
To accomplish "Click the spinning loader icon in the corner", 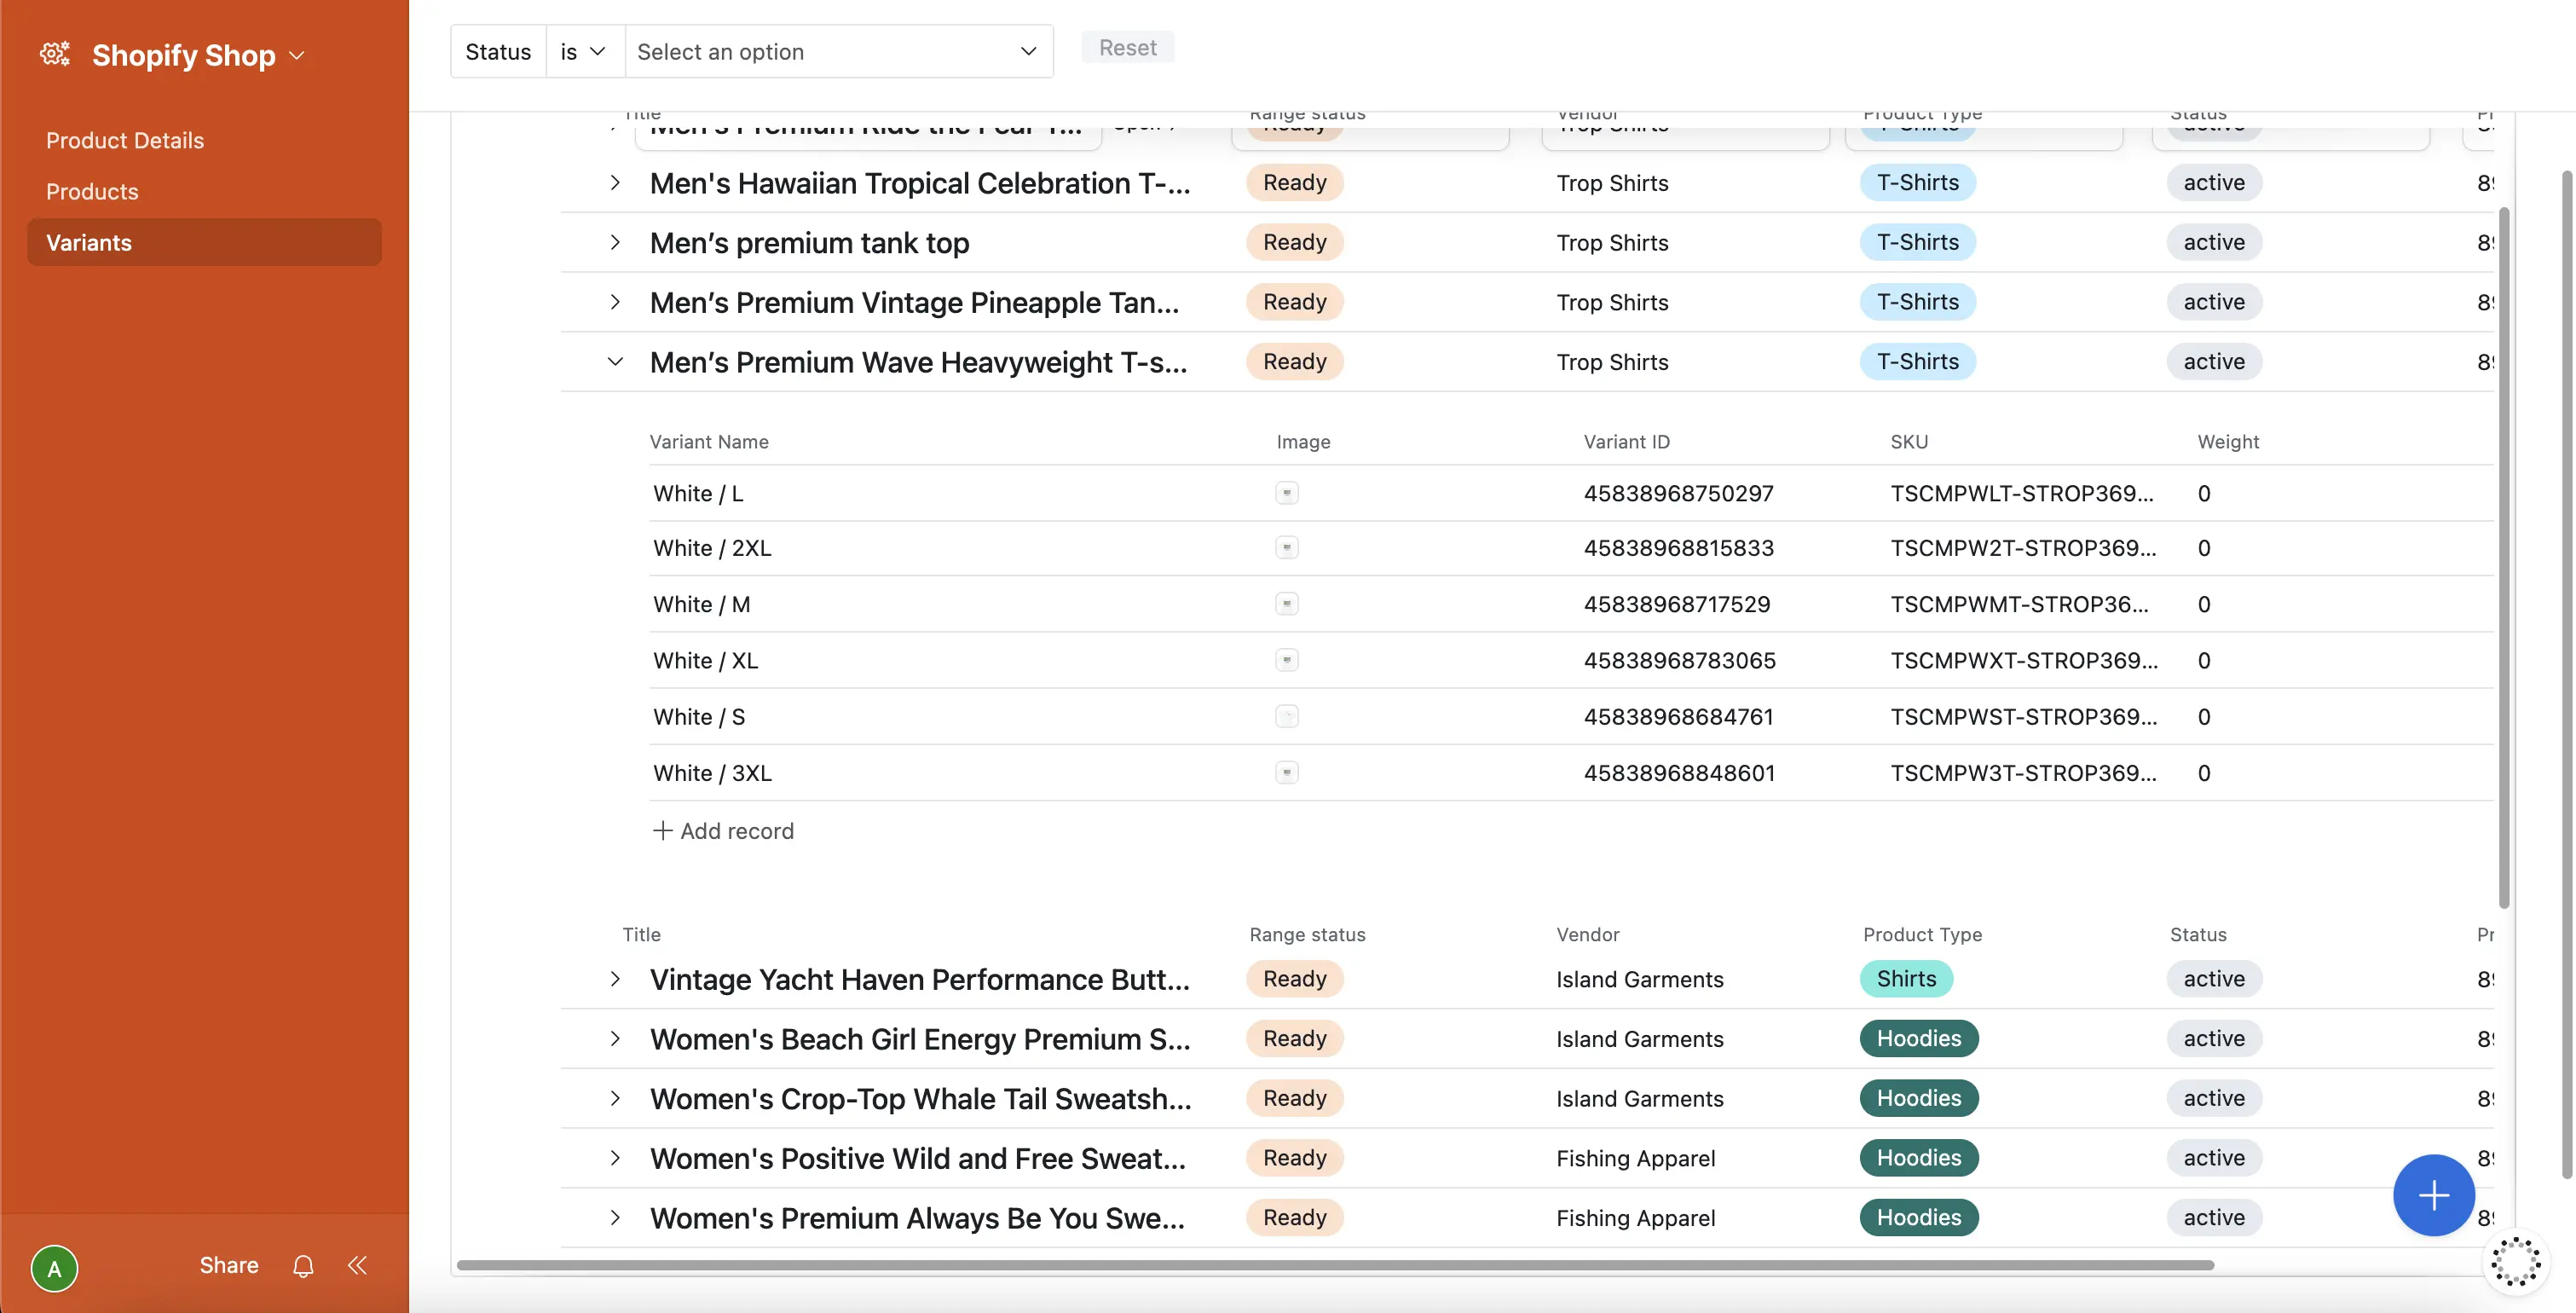I will 2516,1261.
